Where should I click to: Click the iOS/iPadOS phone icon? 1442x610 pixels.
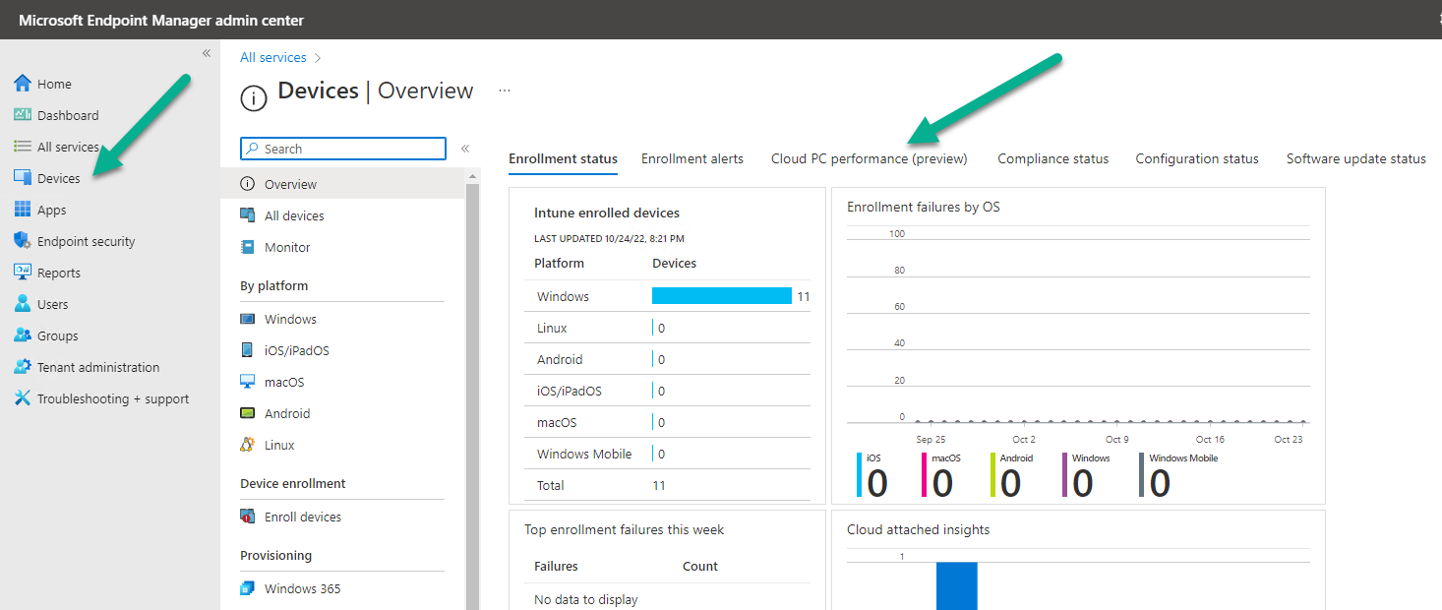click(x=248, y=350)
